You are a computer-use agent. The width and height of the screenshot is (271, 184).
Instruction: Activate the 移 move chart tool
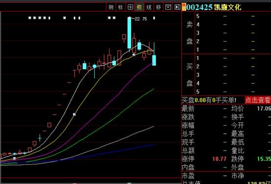(x=158, y=7)
